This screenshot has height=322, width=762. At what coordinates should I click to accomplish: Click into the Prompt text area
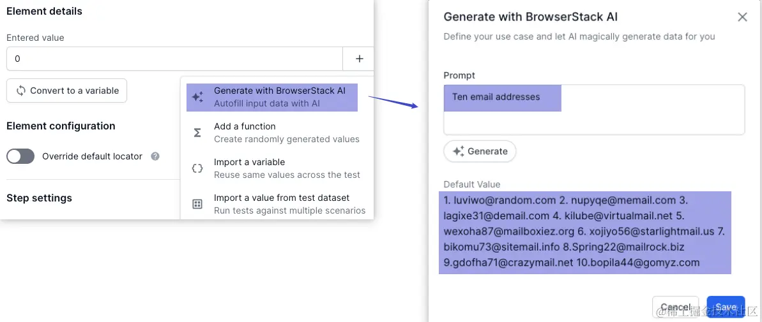coord(594,110)
